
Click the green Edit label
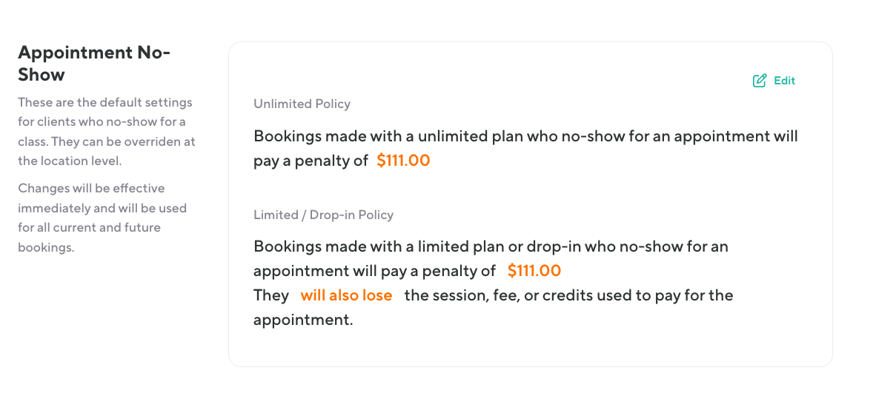coord(784,81)
